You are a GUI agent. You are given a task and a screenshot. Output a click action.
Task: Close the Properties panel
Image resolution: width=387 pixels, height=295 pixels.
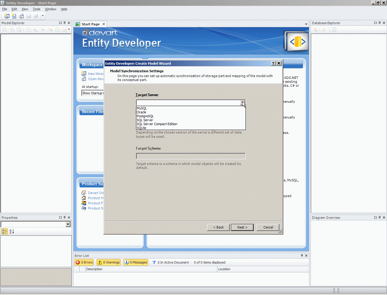click(x=69, y=218)
